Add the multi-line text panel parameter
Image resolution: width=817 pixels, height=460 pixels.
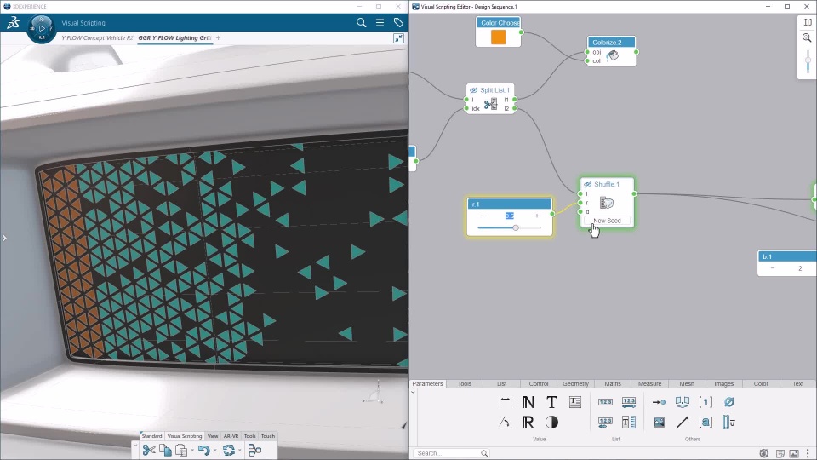click(575, 401)
